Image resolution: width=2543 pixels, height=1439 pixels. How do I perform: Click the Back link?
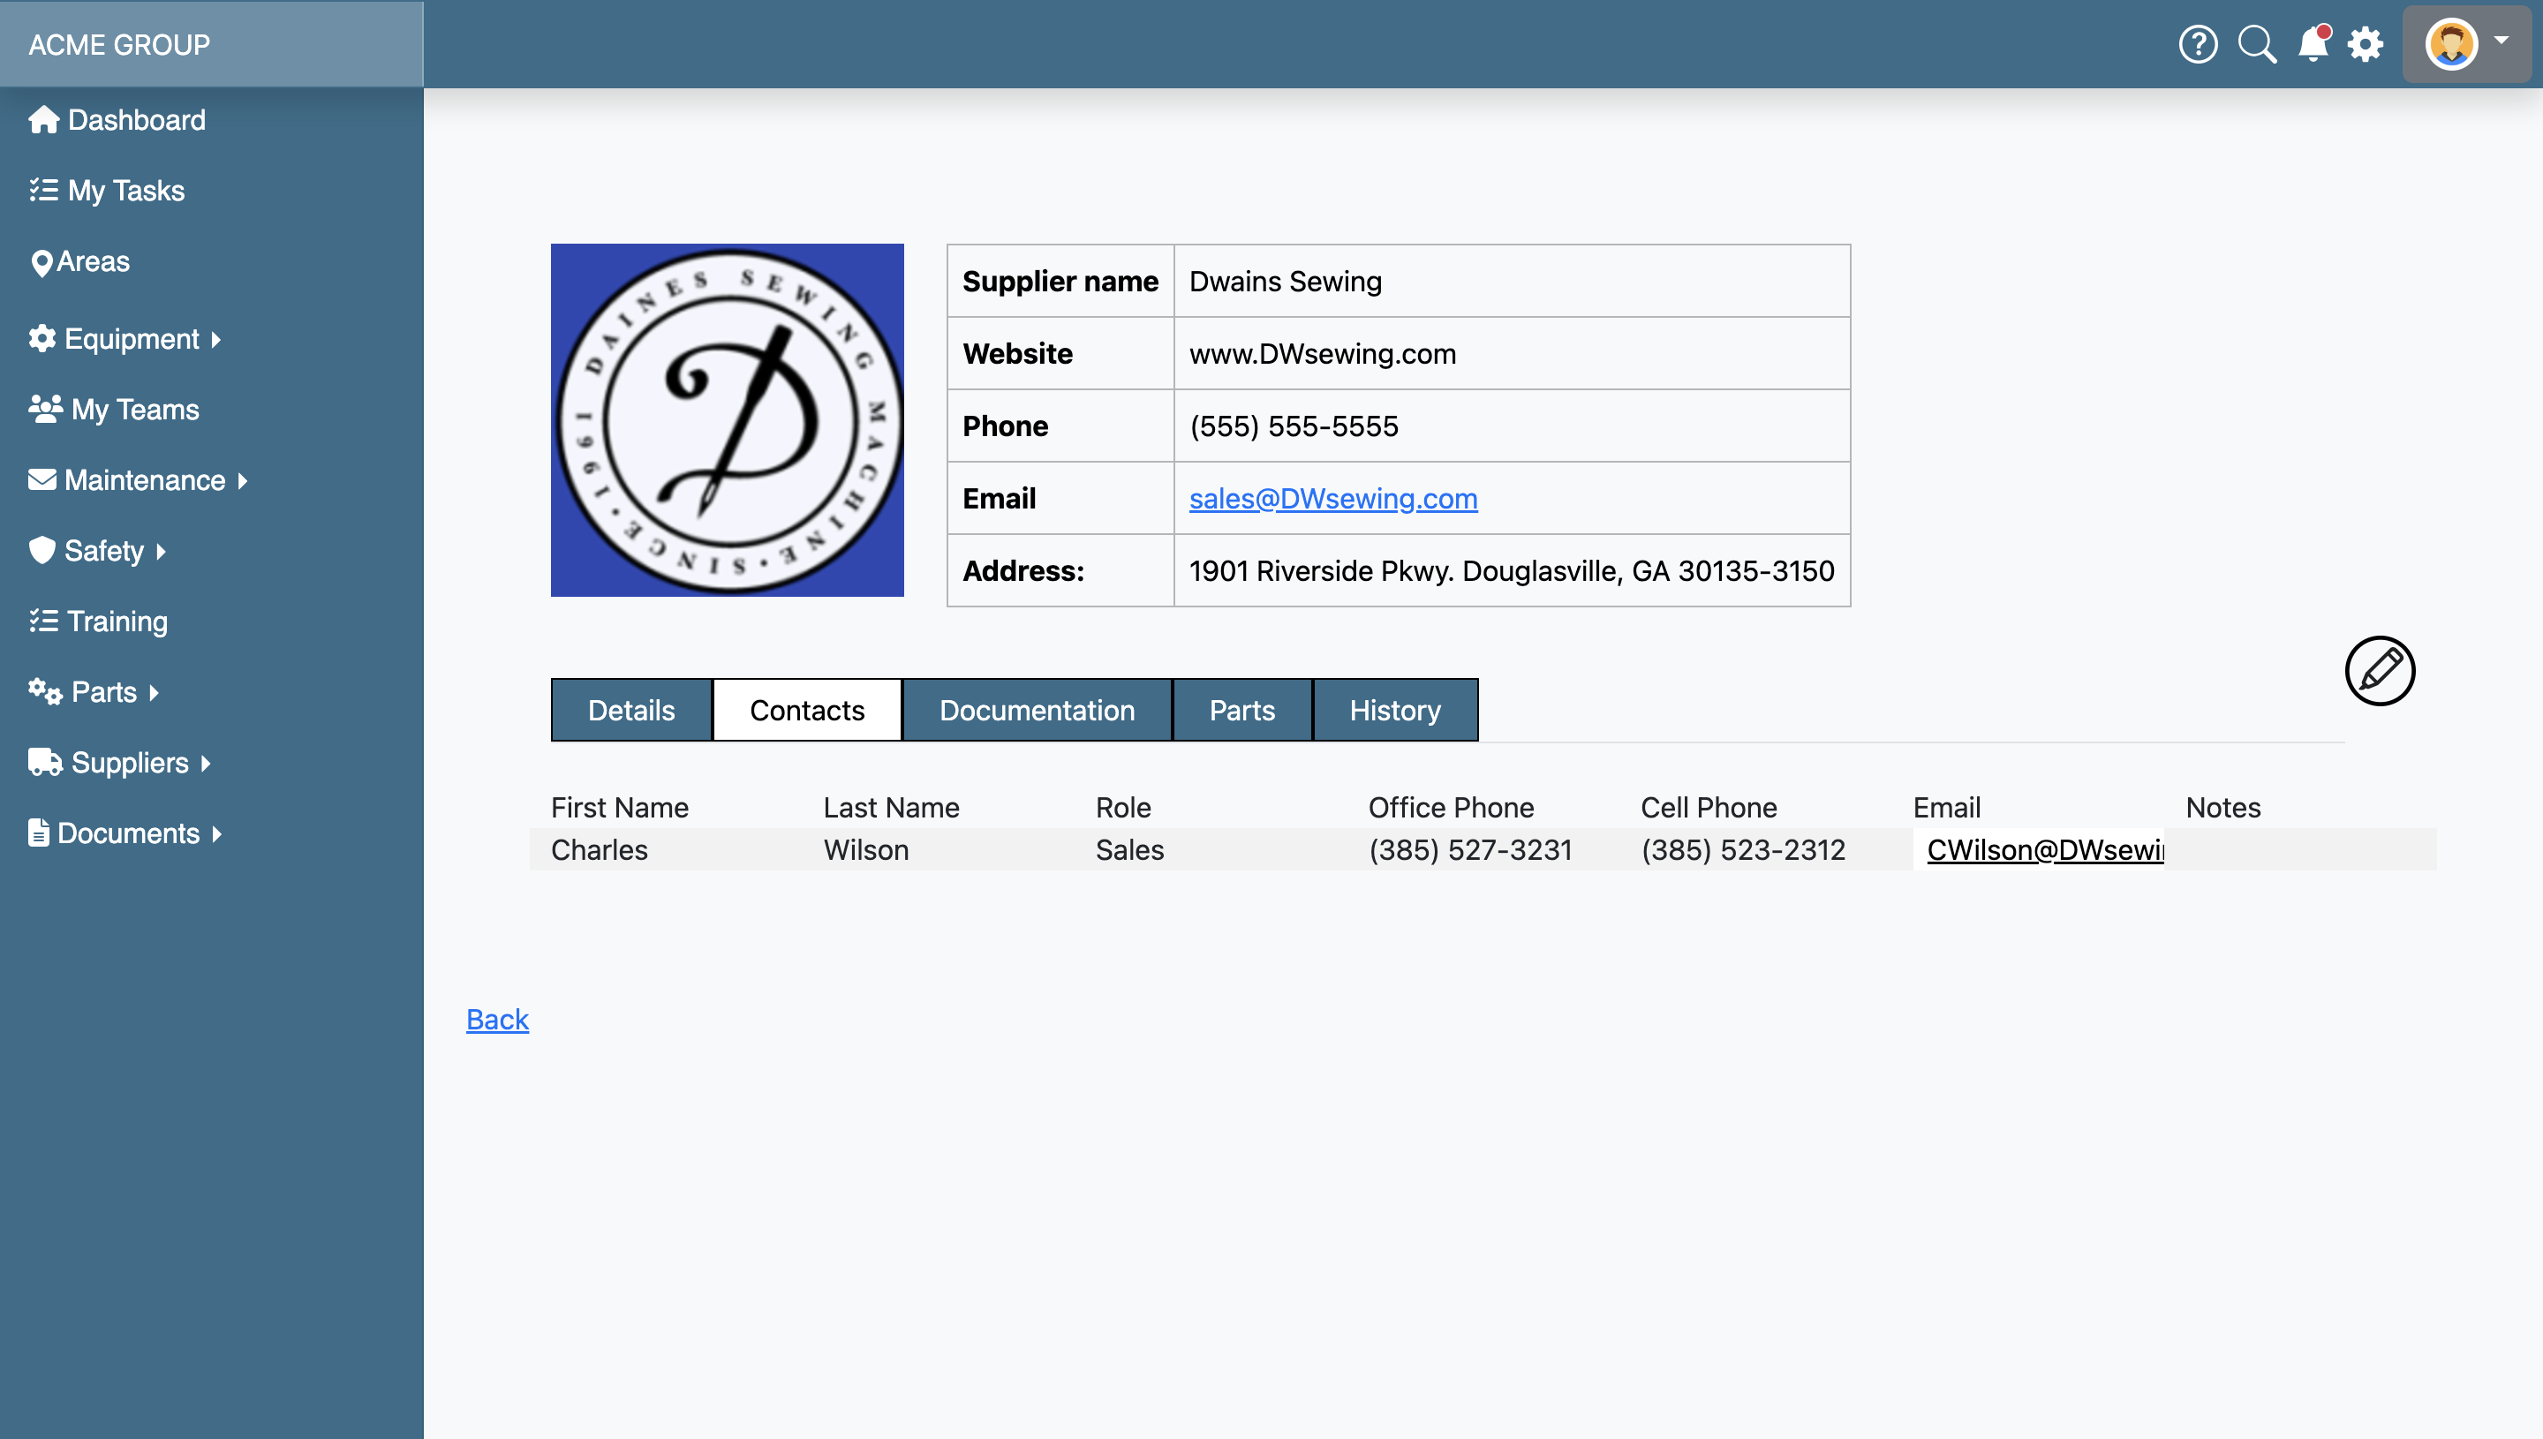pos(497,1019)
